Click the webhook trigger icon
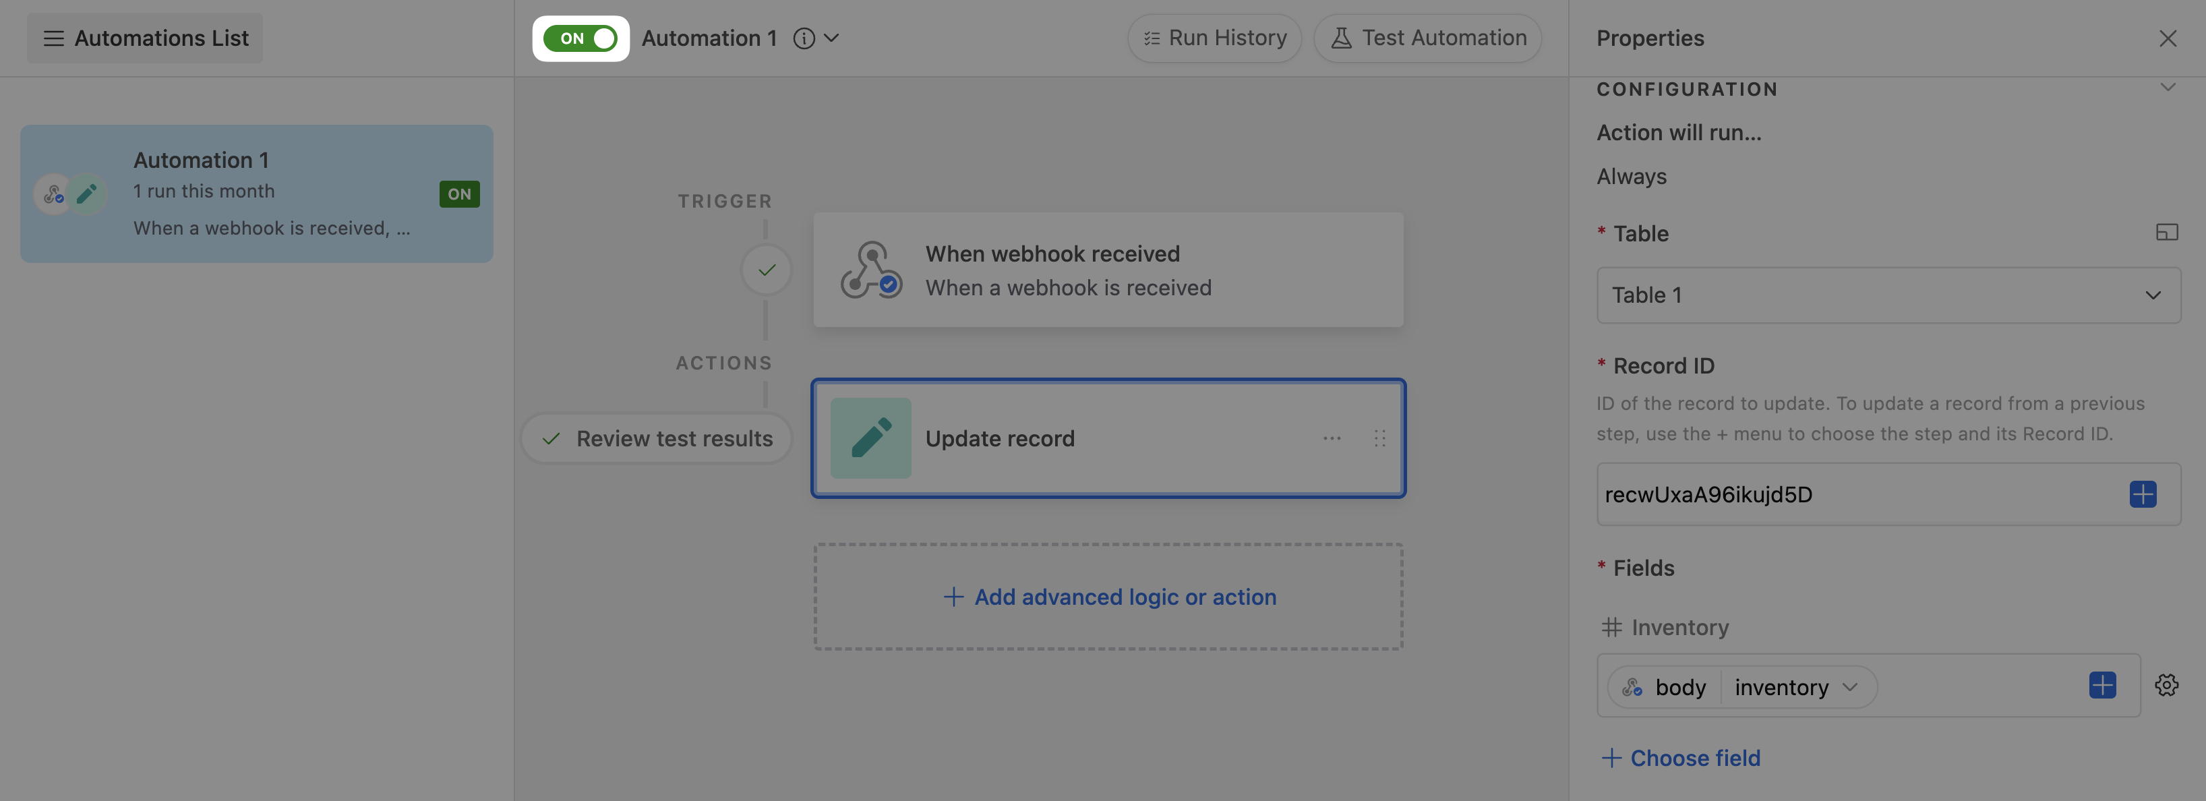The width and height of the screenshot is (2206, 801). 870,270
